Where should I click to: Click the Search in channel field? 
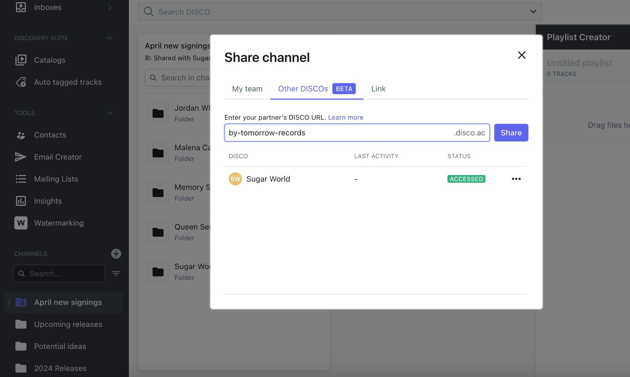point(178,78)
